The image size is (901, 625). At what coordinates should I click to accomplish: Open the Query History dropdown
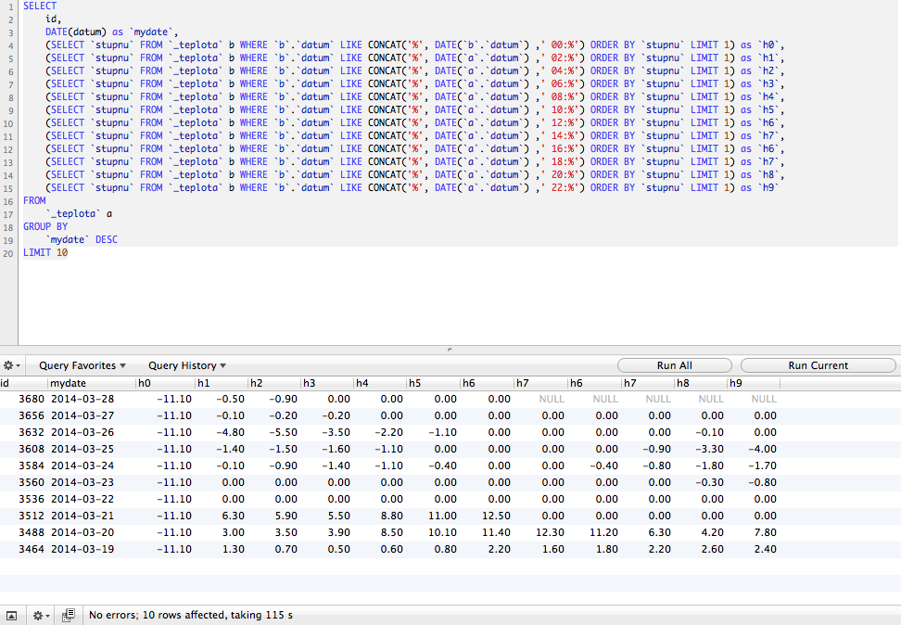coord(186,365)
